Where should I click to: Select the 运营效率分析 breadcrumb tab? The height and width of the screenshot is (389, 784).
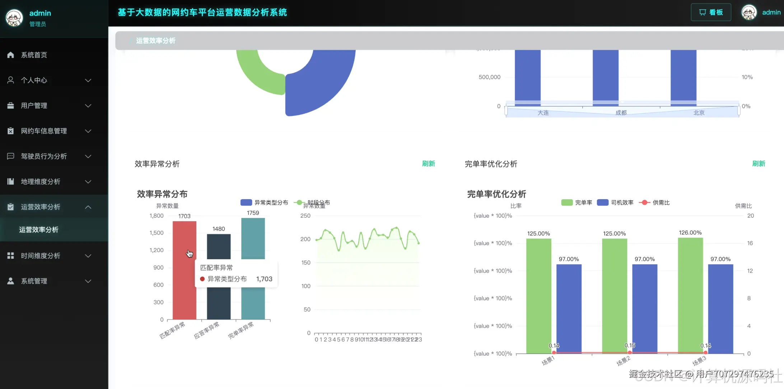(155, 40)
